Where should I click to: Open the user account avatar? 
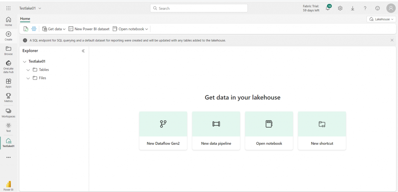(x=391, y=9)
